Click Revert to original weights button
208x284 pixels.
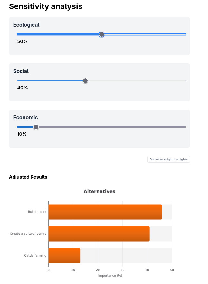click(169, 160)
